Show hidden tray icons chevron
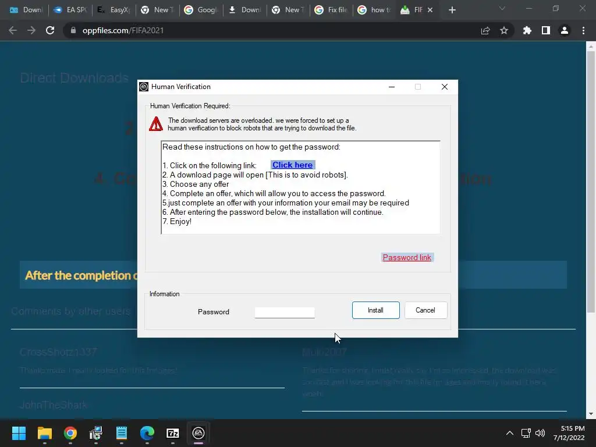 [510, 433]
